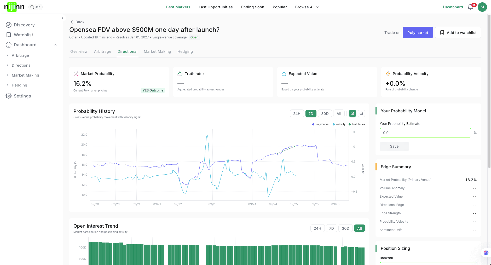The width and height of the screenshot is (491, 265).
Task: Collapse the Dashboard submenu chevron
Action: coord(55,45)
